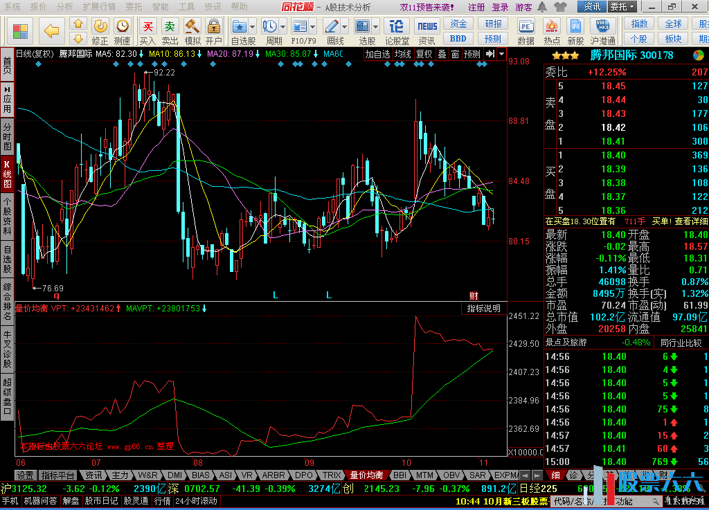
Task: Go back with the yellow left arrow
Action: (51, 30)
